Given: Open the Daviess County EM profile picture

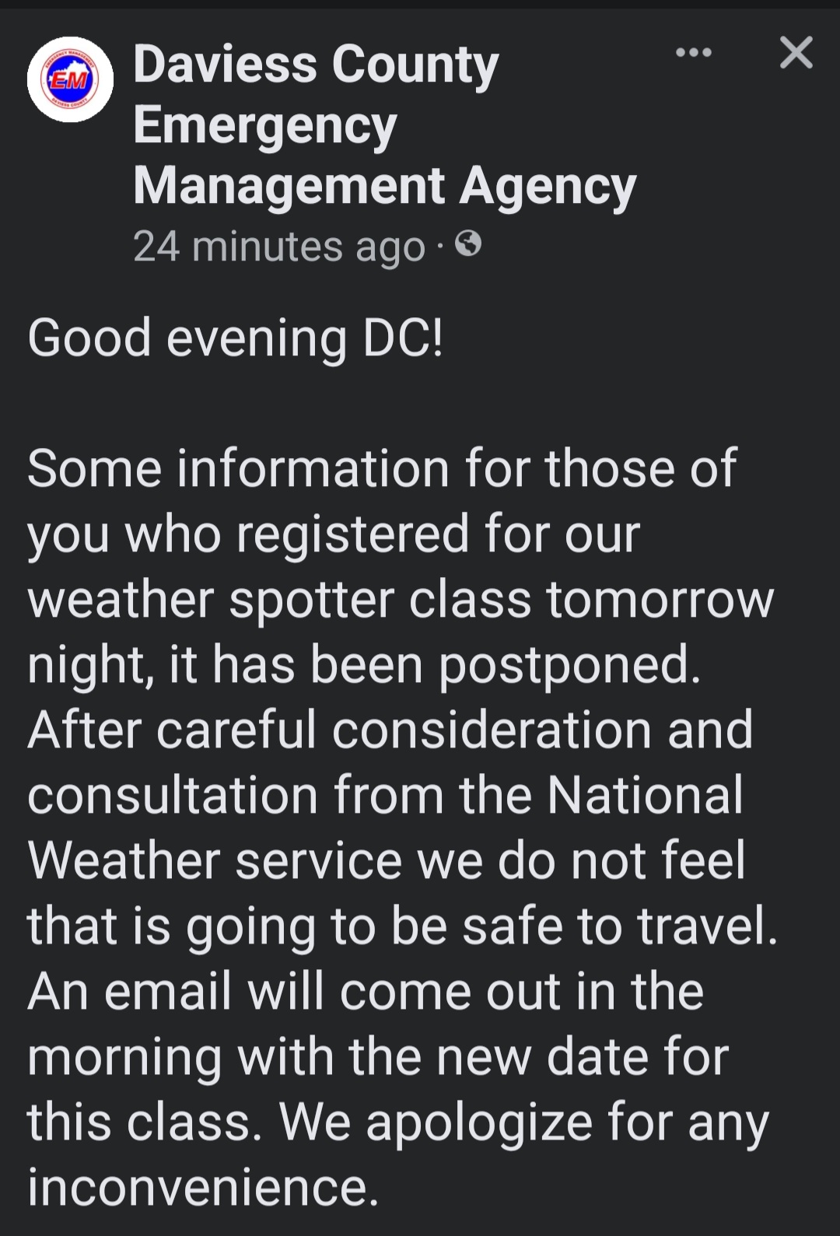Looking at the screenshot, I should 70,79.
